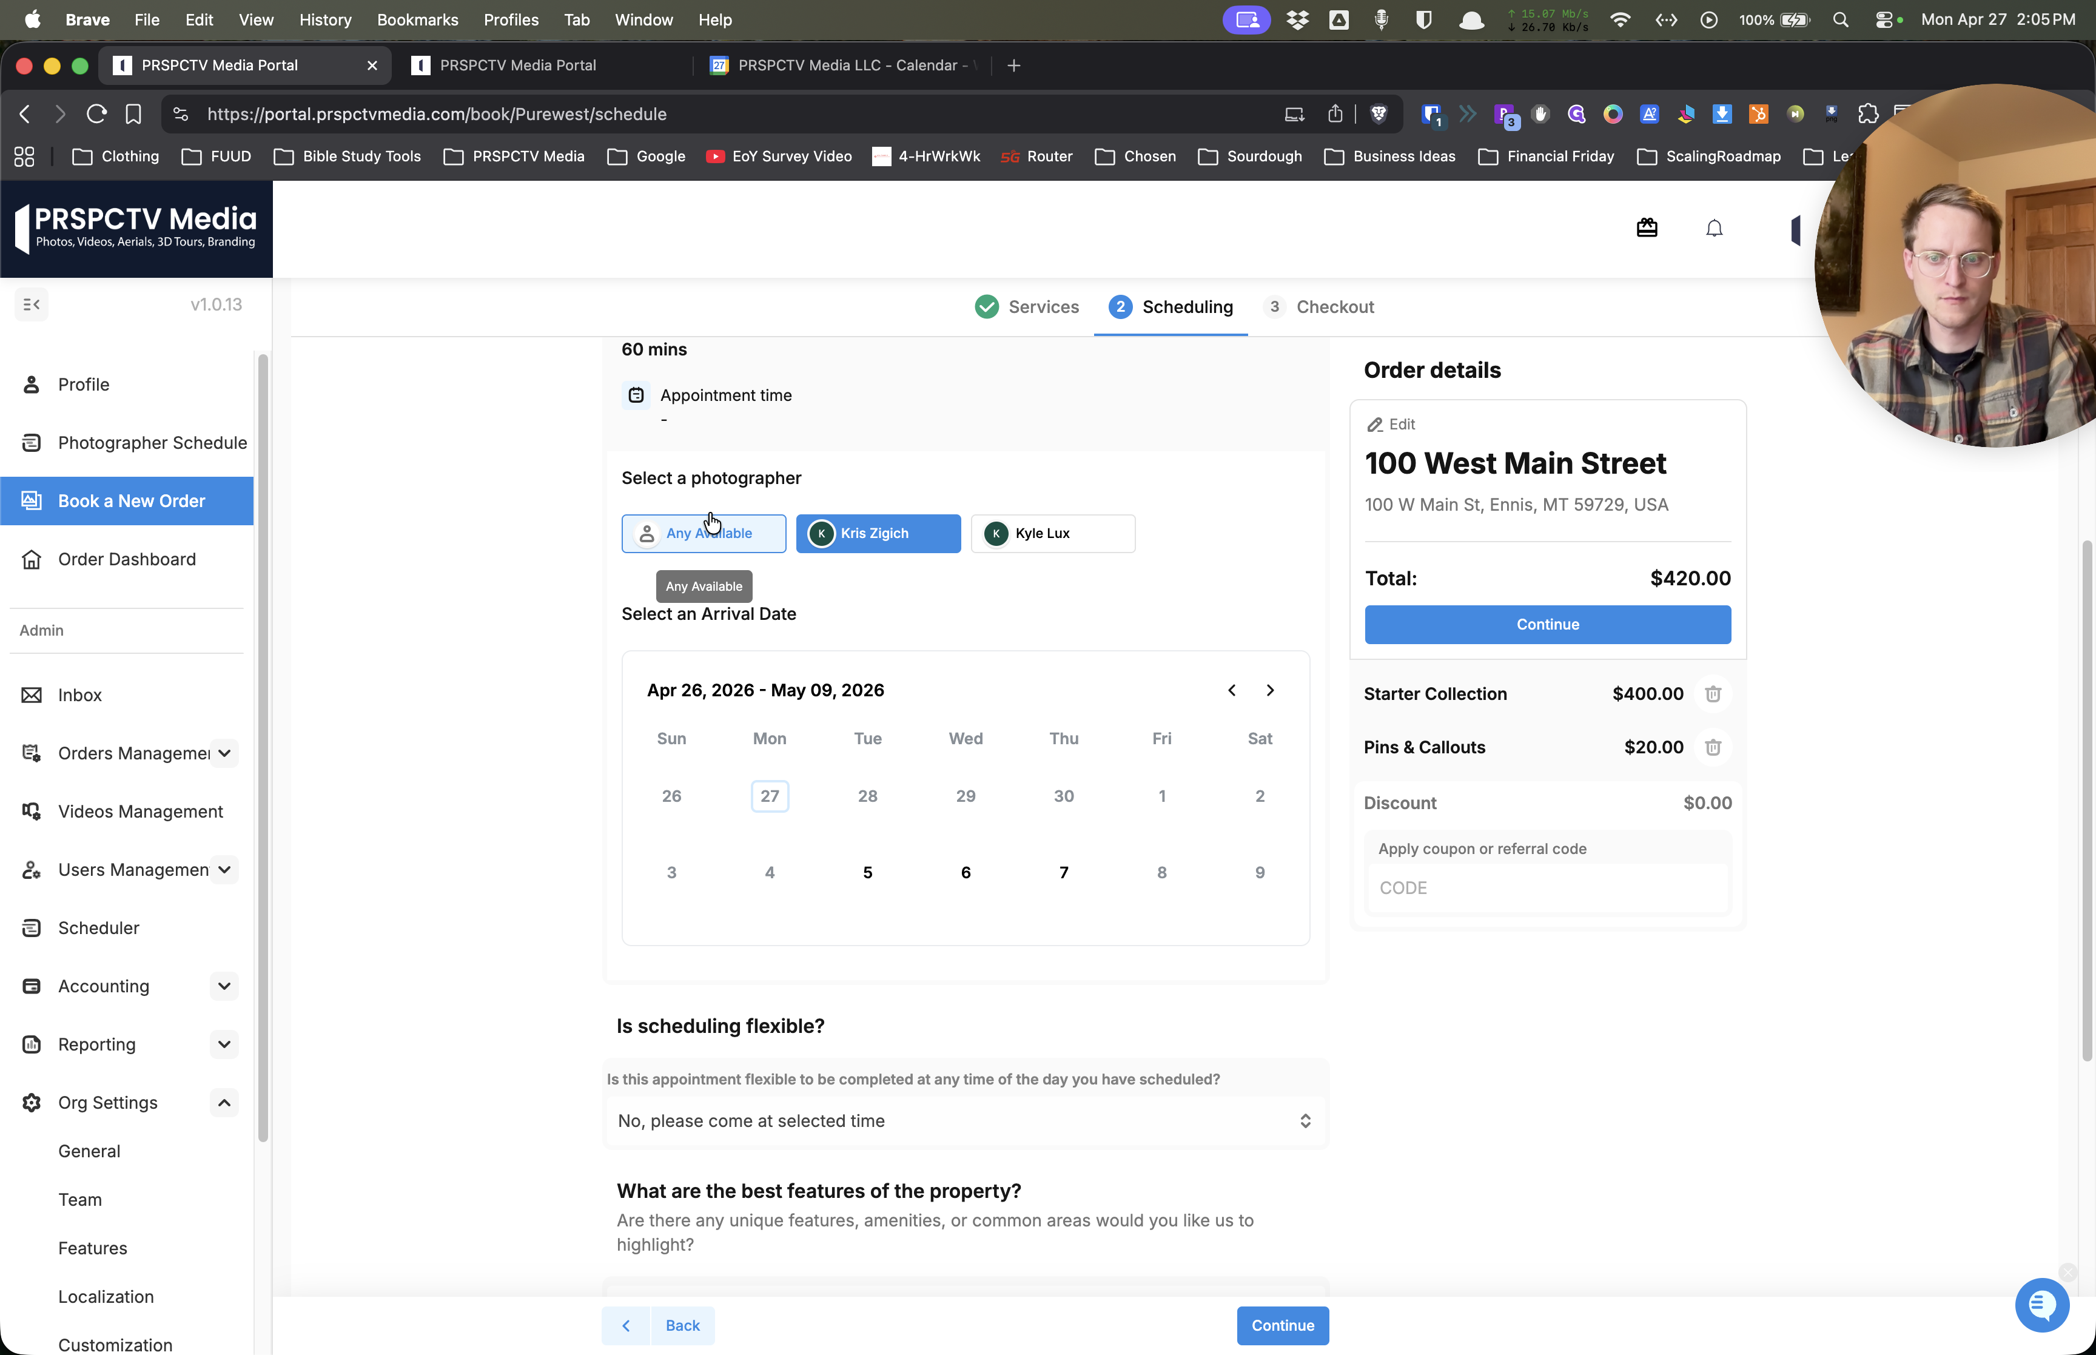Click the coupon CODE input field
The image size is (2096, 1355).
point(1547,888)
